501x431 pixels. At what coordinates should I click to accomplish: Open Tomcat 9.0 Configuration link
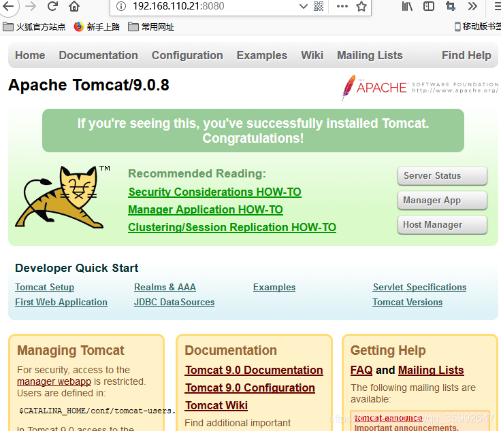coord(251,387)
